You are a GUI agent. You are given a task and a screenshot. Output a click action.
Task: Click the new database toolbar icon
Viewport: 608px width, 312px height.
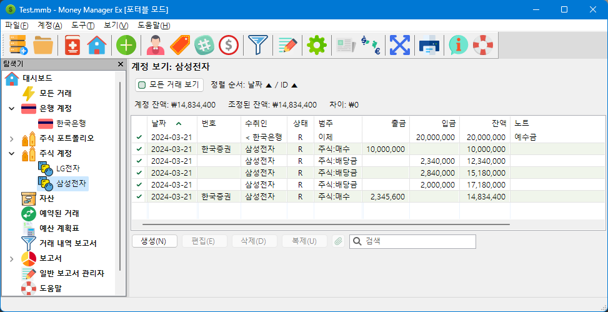(18, 45)
